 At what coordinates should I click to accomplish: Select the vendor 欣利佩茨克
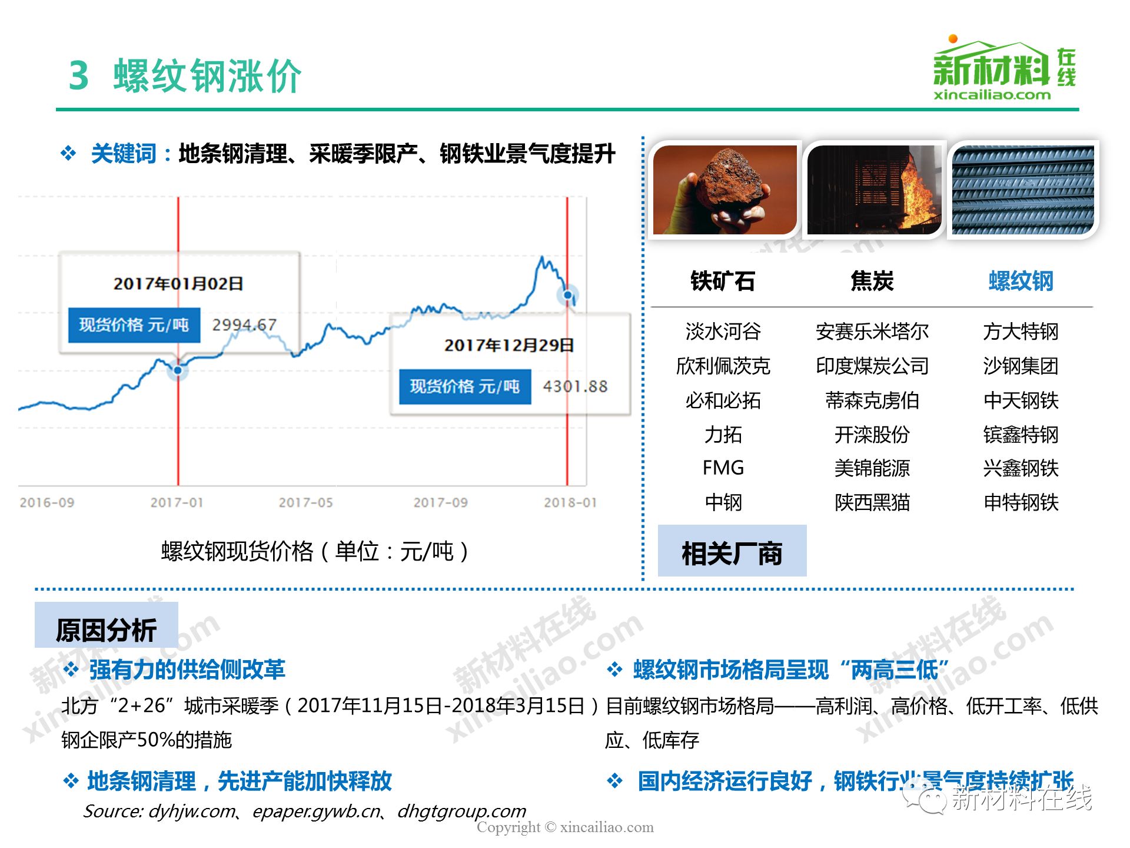click(x=723, y=366)
